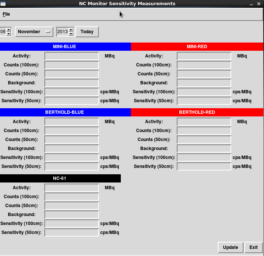Focus MINI-RED Counts (50cm) field
Image resolution: width=264 pixels, height=256 pixels.
click(x=204, y=74)
